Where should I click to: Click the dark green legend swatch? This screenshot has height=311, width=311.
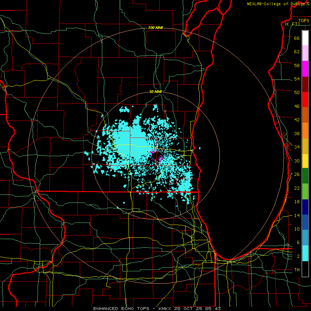click(305, 176)
